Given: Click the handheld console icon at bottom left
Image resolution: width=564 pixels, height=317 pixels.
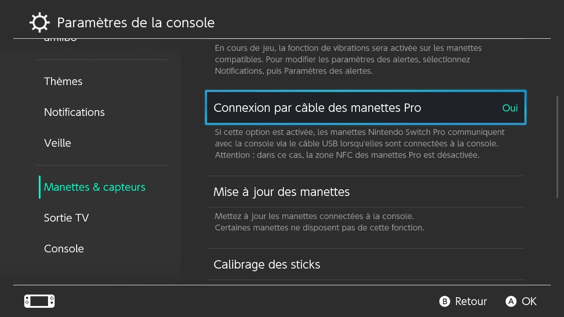Looking at the screenshot, I should [39, 301].
